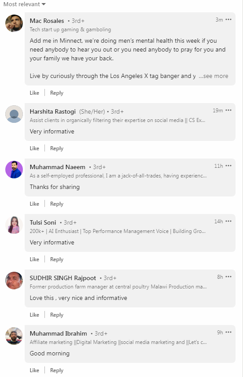243x377 pixels.
Task: Reply to Tulsi Soni's comment
Action: [x=57, y=259]
